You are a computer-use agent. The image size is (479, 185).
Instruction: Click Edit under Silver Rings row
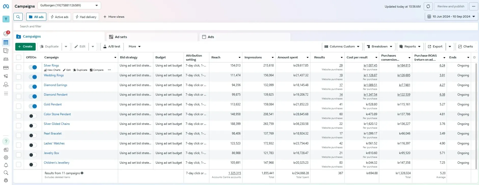point(67,70)
